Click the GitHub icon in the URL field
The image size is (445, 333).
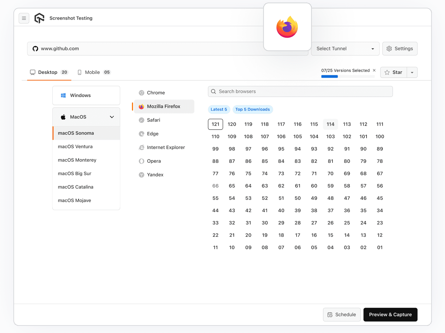(x=35, y=49)
